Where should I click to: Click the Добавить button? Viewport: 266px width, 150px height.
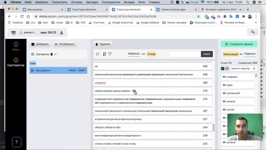[40, 44]
